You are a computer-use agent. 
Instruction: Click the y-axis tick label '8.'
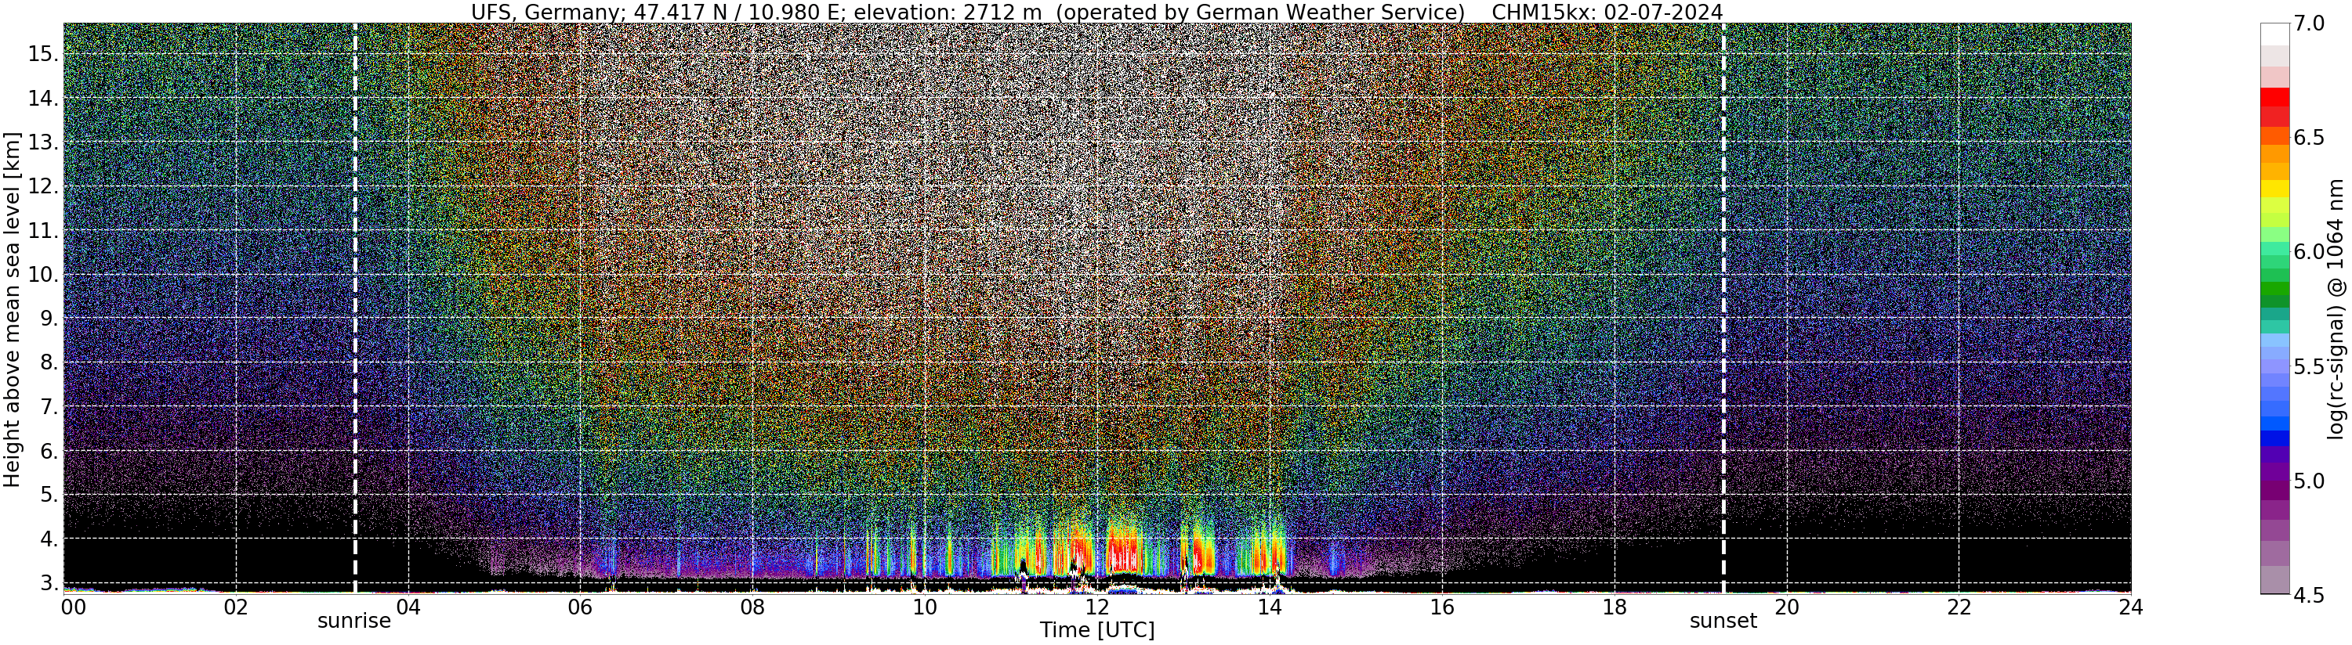[49, 363]
